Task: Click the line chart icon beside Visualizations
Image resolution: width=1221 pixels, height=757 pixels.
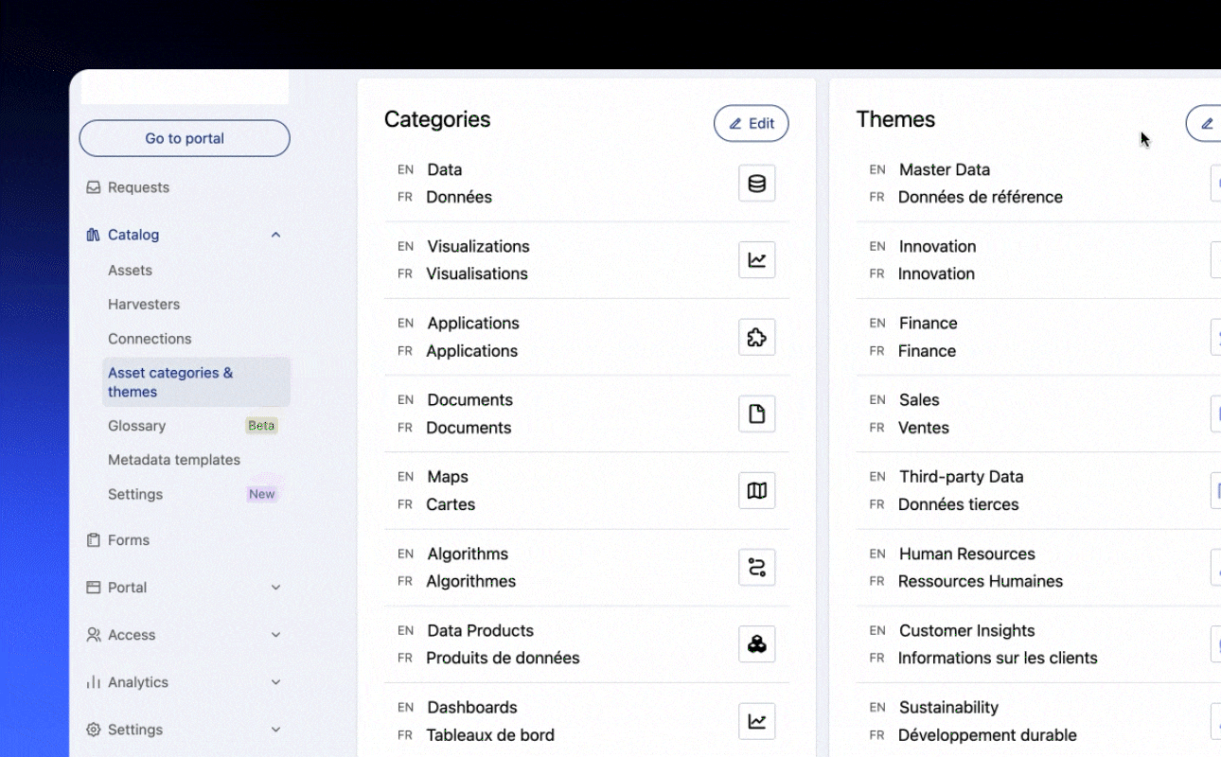Action: click(756, 260)
